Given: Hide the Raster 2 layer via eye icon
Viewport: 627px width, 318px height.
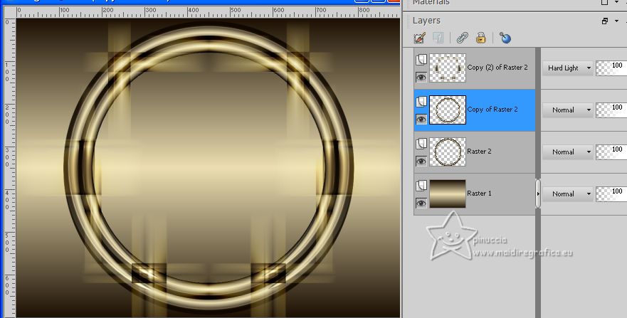Looking at the screenshot, I should tap(421, 161).
